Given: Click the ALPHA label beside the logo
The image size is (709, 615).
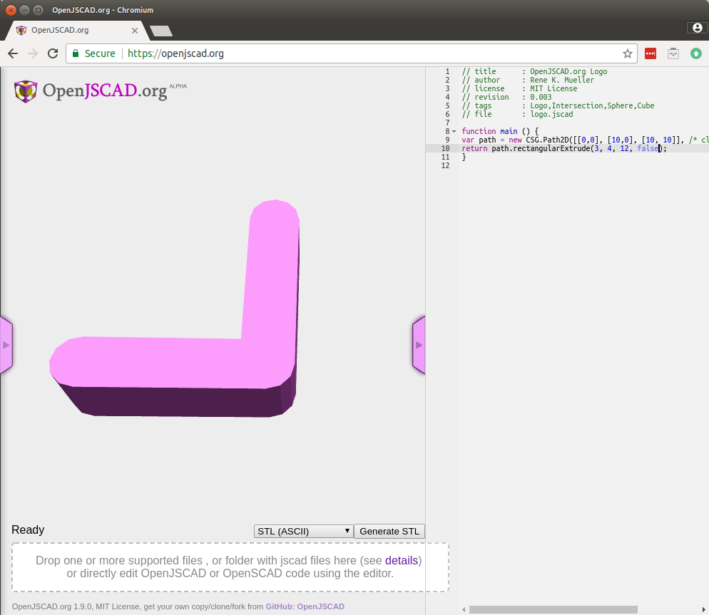Looking at the screenshot, I should click(x=178, y=86).
